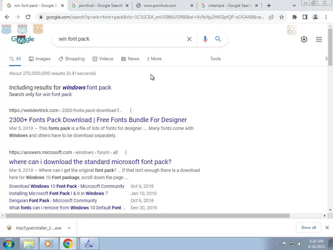Image resolution: width=333 pixels, height=250 pixels.
Task: Show all downloads
Action: click(x=308, y=228)
